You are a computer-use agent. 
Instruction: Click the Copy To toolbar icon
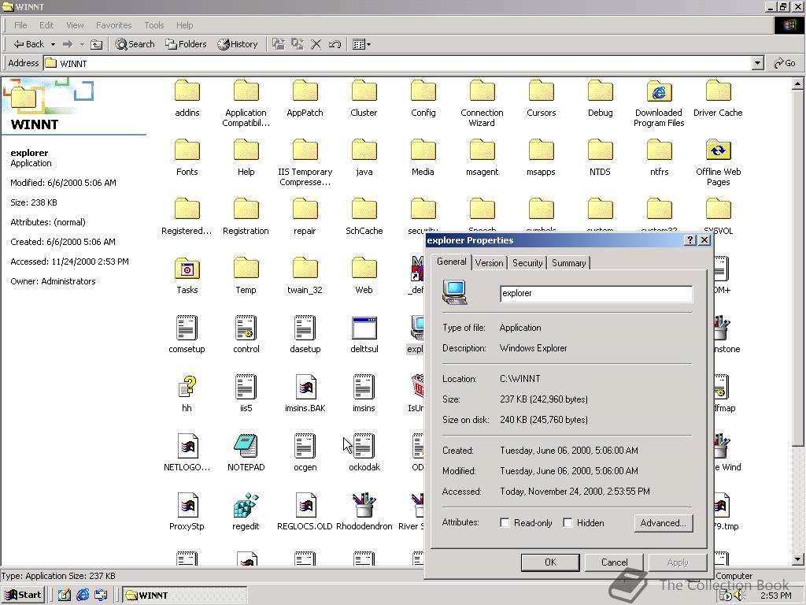297,44
